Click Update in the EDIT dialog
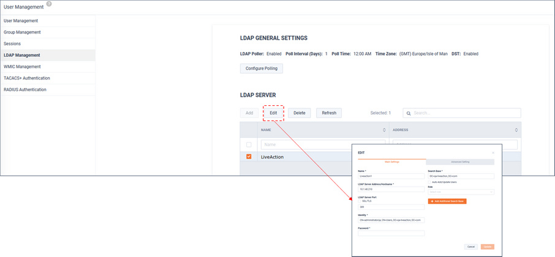Screen dimensions: 555x257 [488, 247]
